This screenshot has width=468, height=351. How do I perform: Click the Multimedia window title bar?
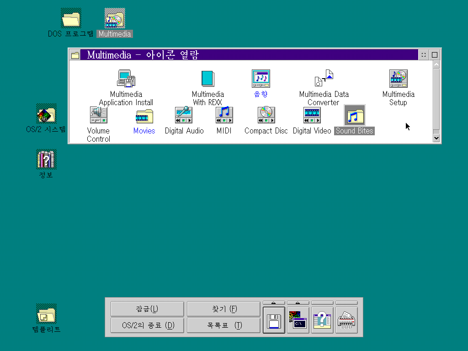(x=250, y=55)
